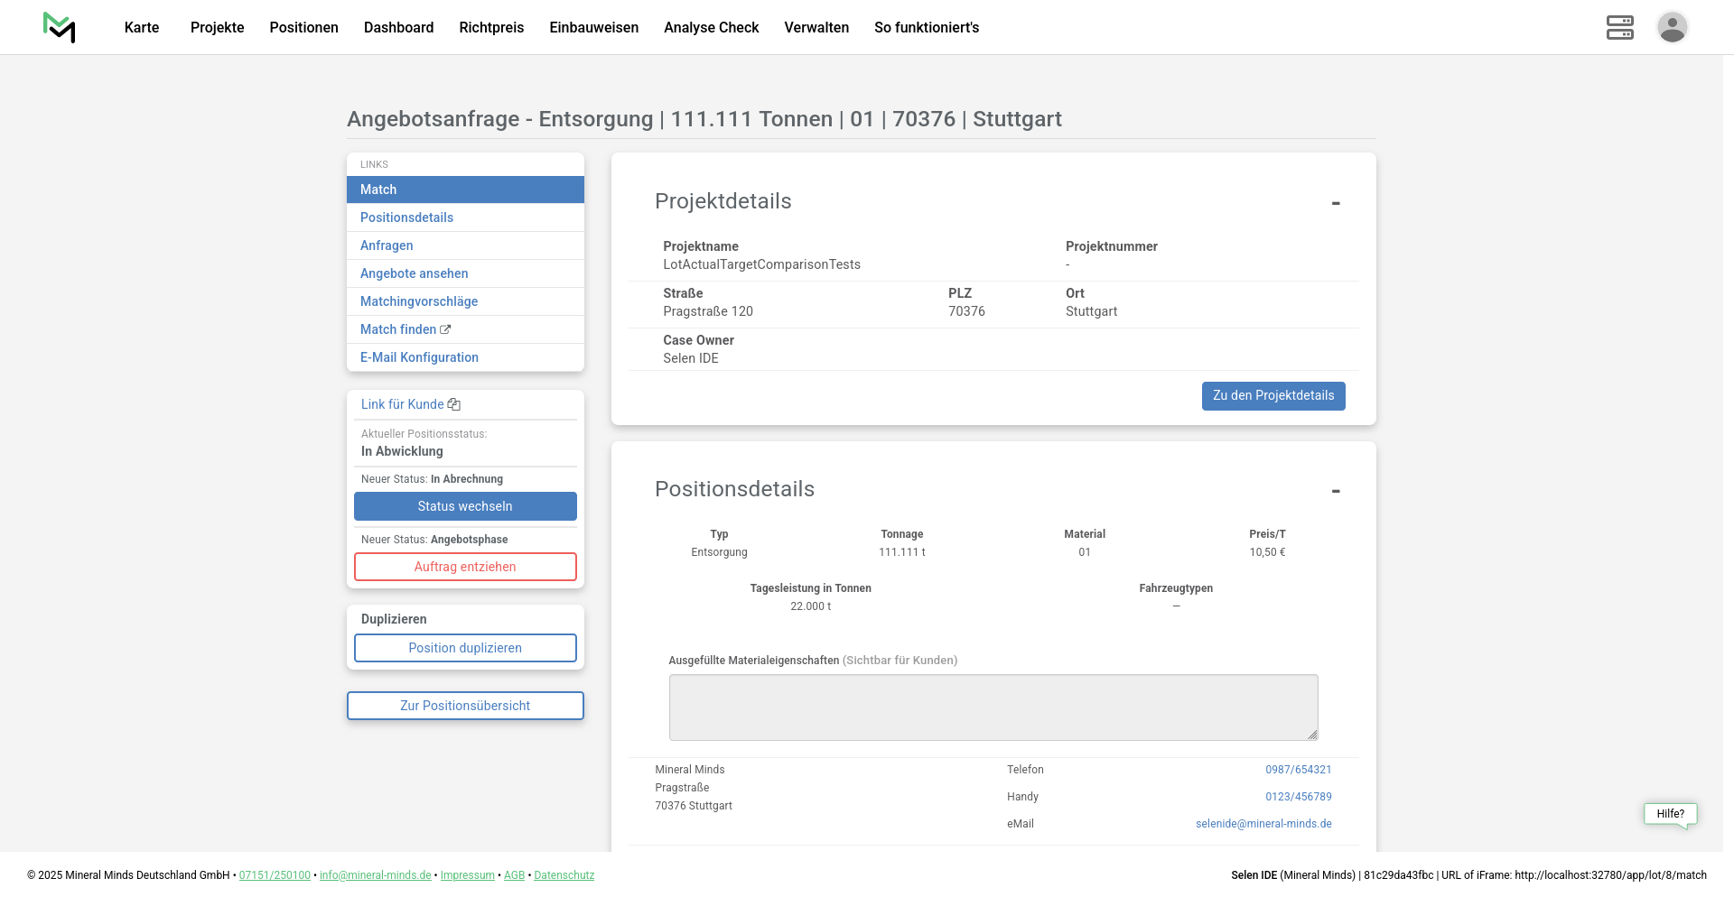Collapse the Projektdetails section
1734x897 pixels.
[1335, 203]
